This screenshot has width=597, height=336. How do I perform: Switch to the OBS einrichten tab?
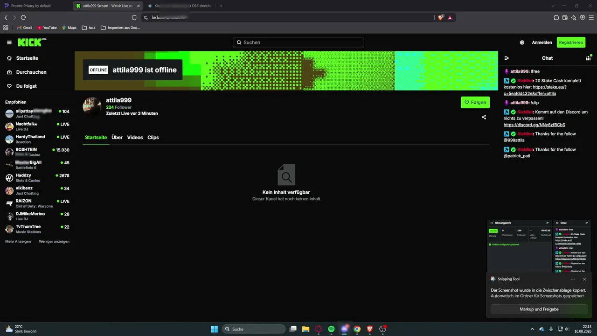(179, 6)
